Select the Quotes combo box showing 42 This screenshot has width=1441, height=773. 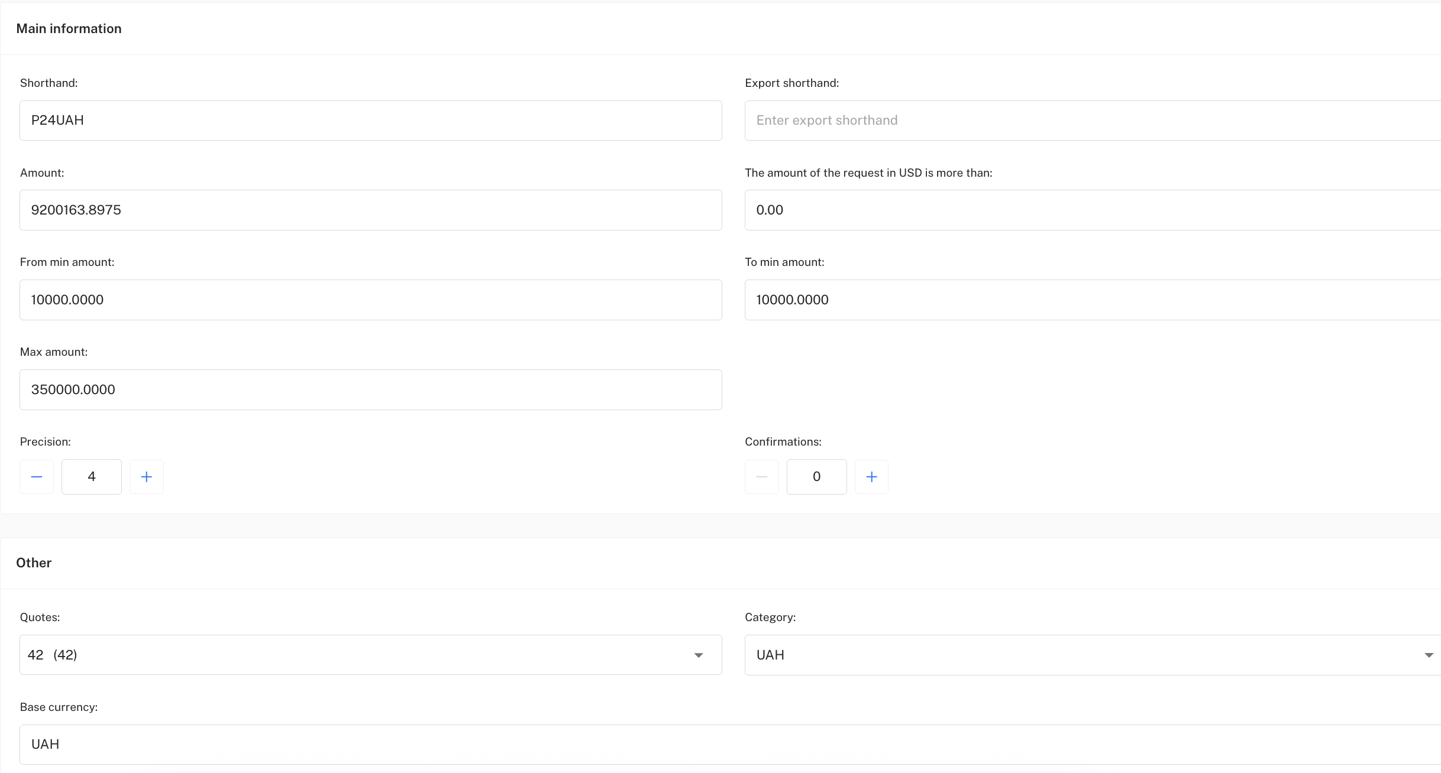[x=355, y=655]
